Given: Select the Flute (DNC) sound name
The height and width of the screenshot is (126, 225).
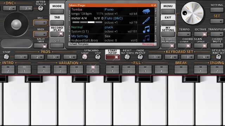Looking at the screenshot, I should pyautogui.click(x=114, y=19).
